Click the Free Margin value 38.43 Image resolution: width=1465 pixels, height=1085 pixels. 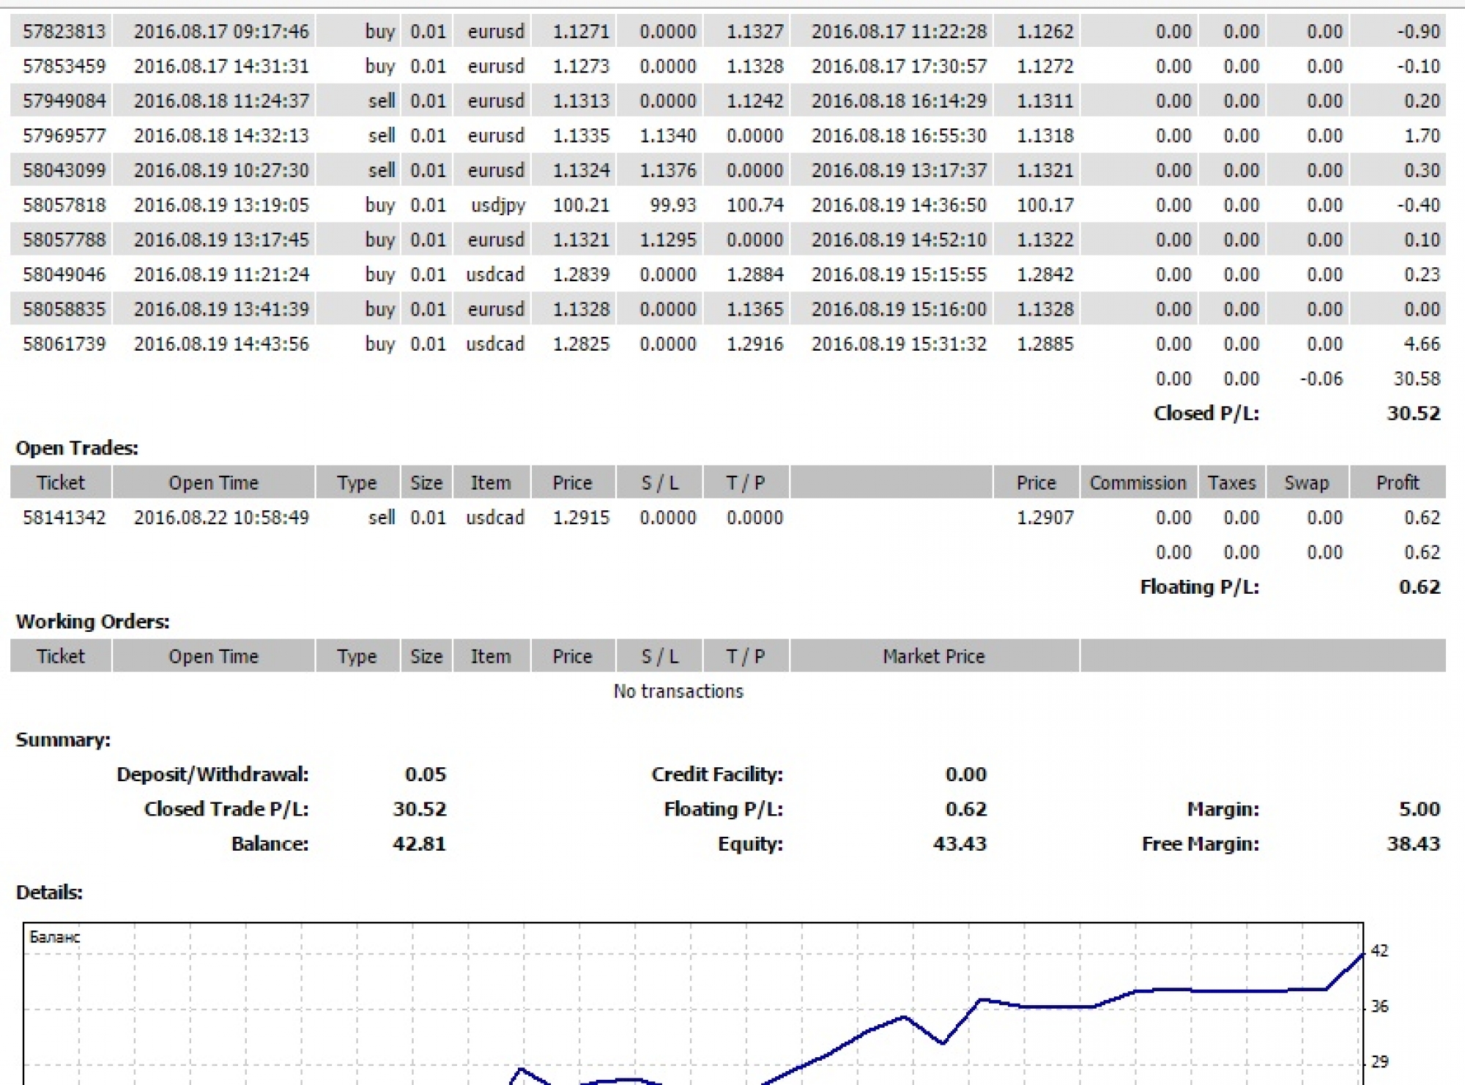[1413, 844]
